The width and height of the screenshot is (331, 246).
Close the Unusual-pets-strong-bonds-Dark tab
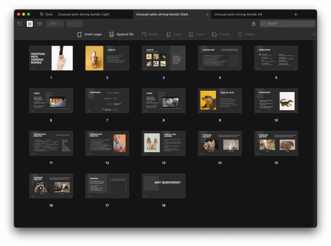coord(207,14)
